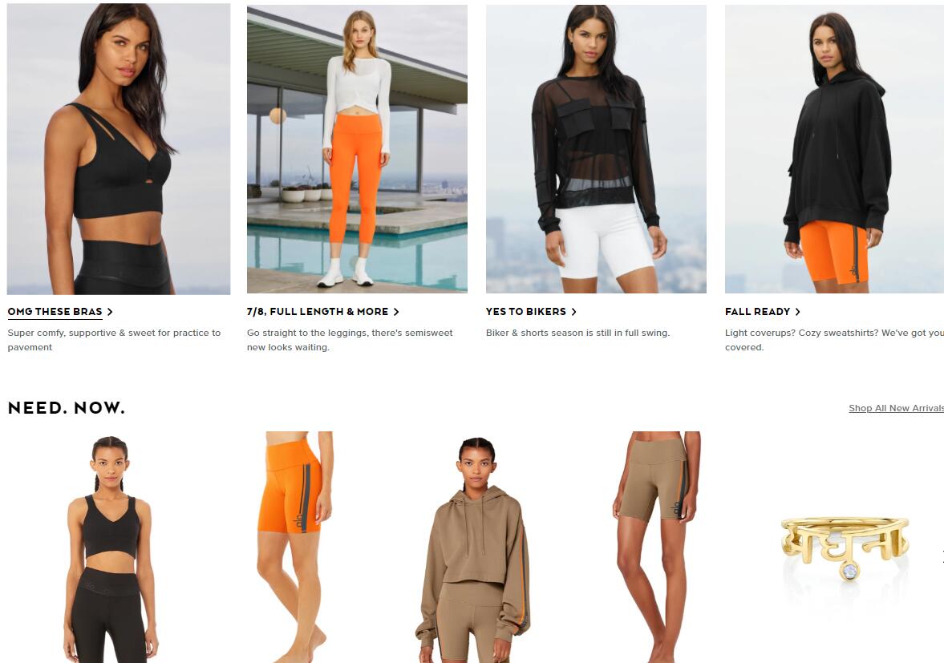Screen dimensions: 944x663
Task: Open the black hoodie with orange shorts image
Action: pos(834,149)
